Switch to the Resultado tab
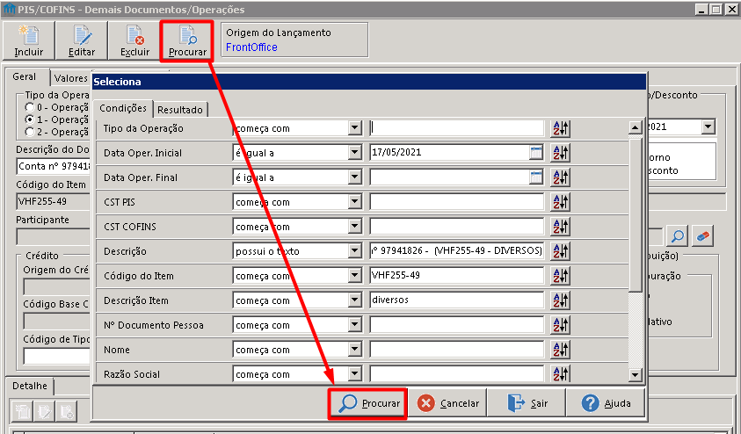741x434 pixels. tap(180, 110)
